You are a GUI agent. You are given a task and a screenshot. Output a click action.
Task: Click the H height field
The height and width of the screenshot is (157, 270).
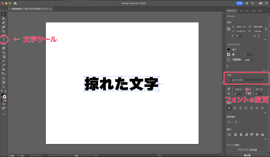point(258,31)
